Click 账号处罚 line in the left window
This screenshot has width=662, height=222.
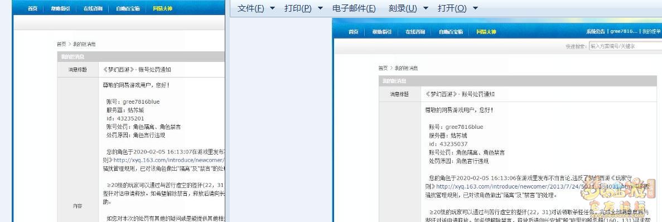pos(143,127)
